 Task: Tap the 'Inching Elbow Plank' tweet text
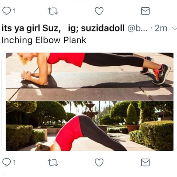44,40
